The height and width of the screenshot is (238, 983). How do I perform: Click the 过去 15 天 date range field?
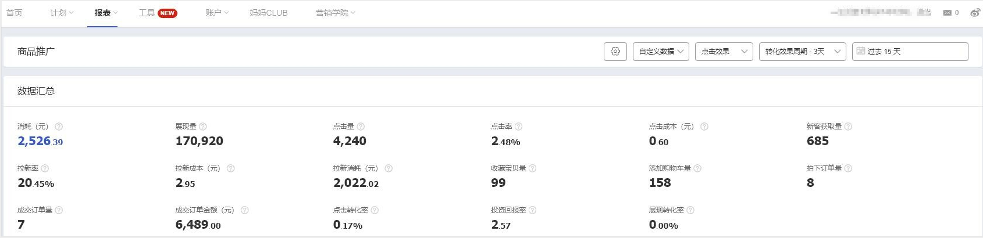pyautogui.click(x=910, y=52)
